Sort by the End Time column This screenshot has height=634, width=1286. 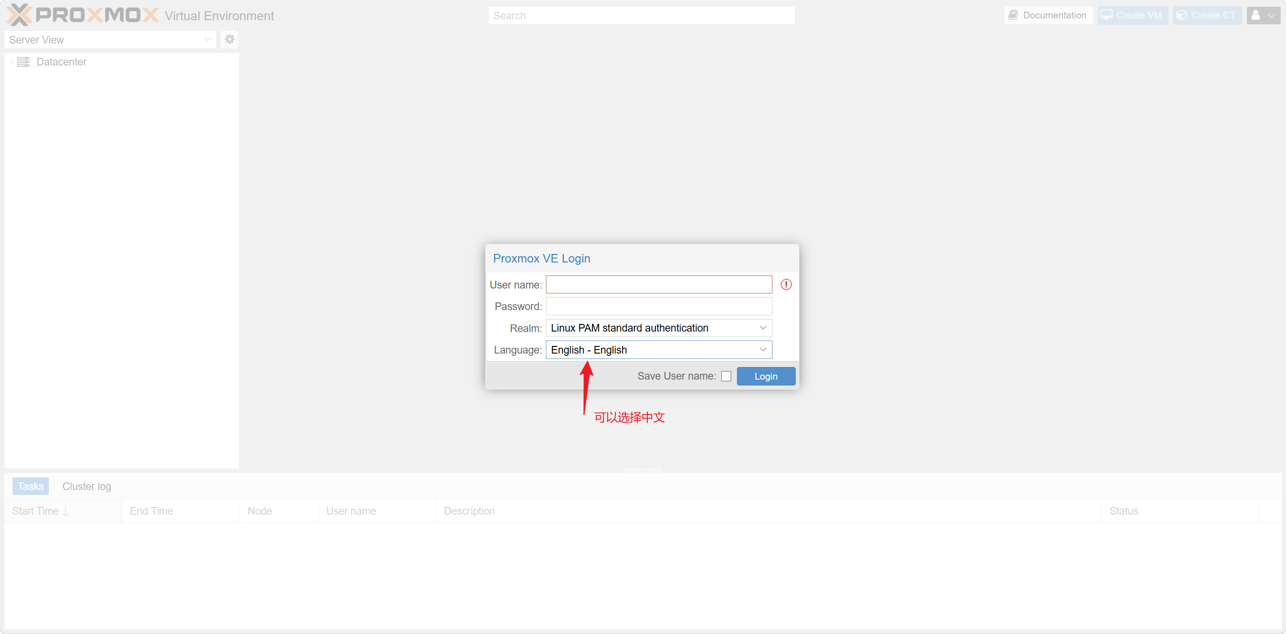point(181,511)
